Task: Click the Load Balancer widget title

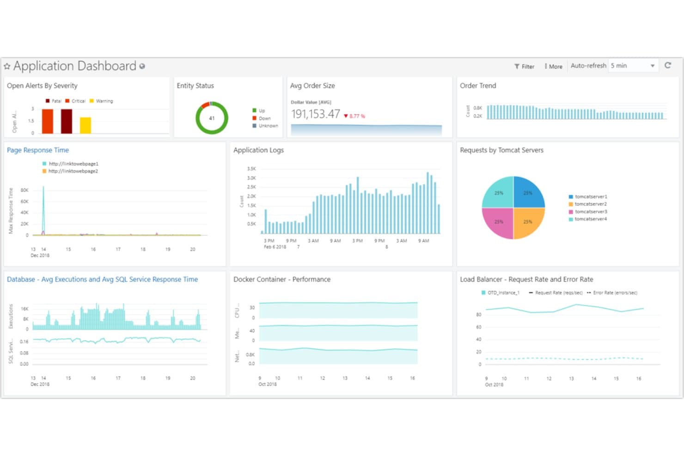Action: click(526, 280)
